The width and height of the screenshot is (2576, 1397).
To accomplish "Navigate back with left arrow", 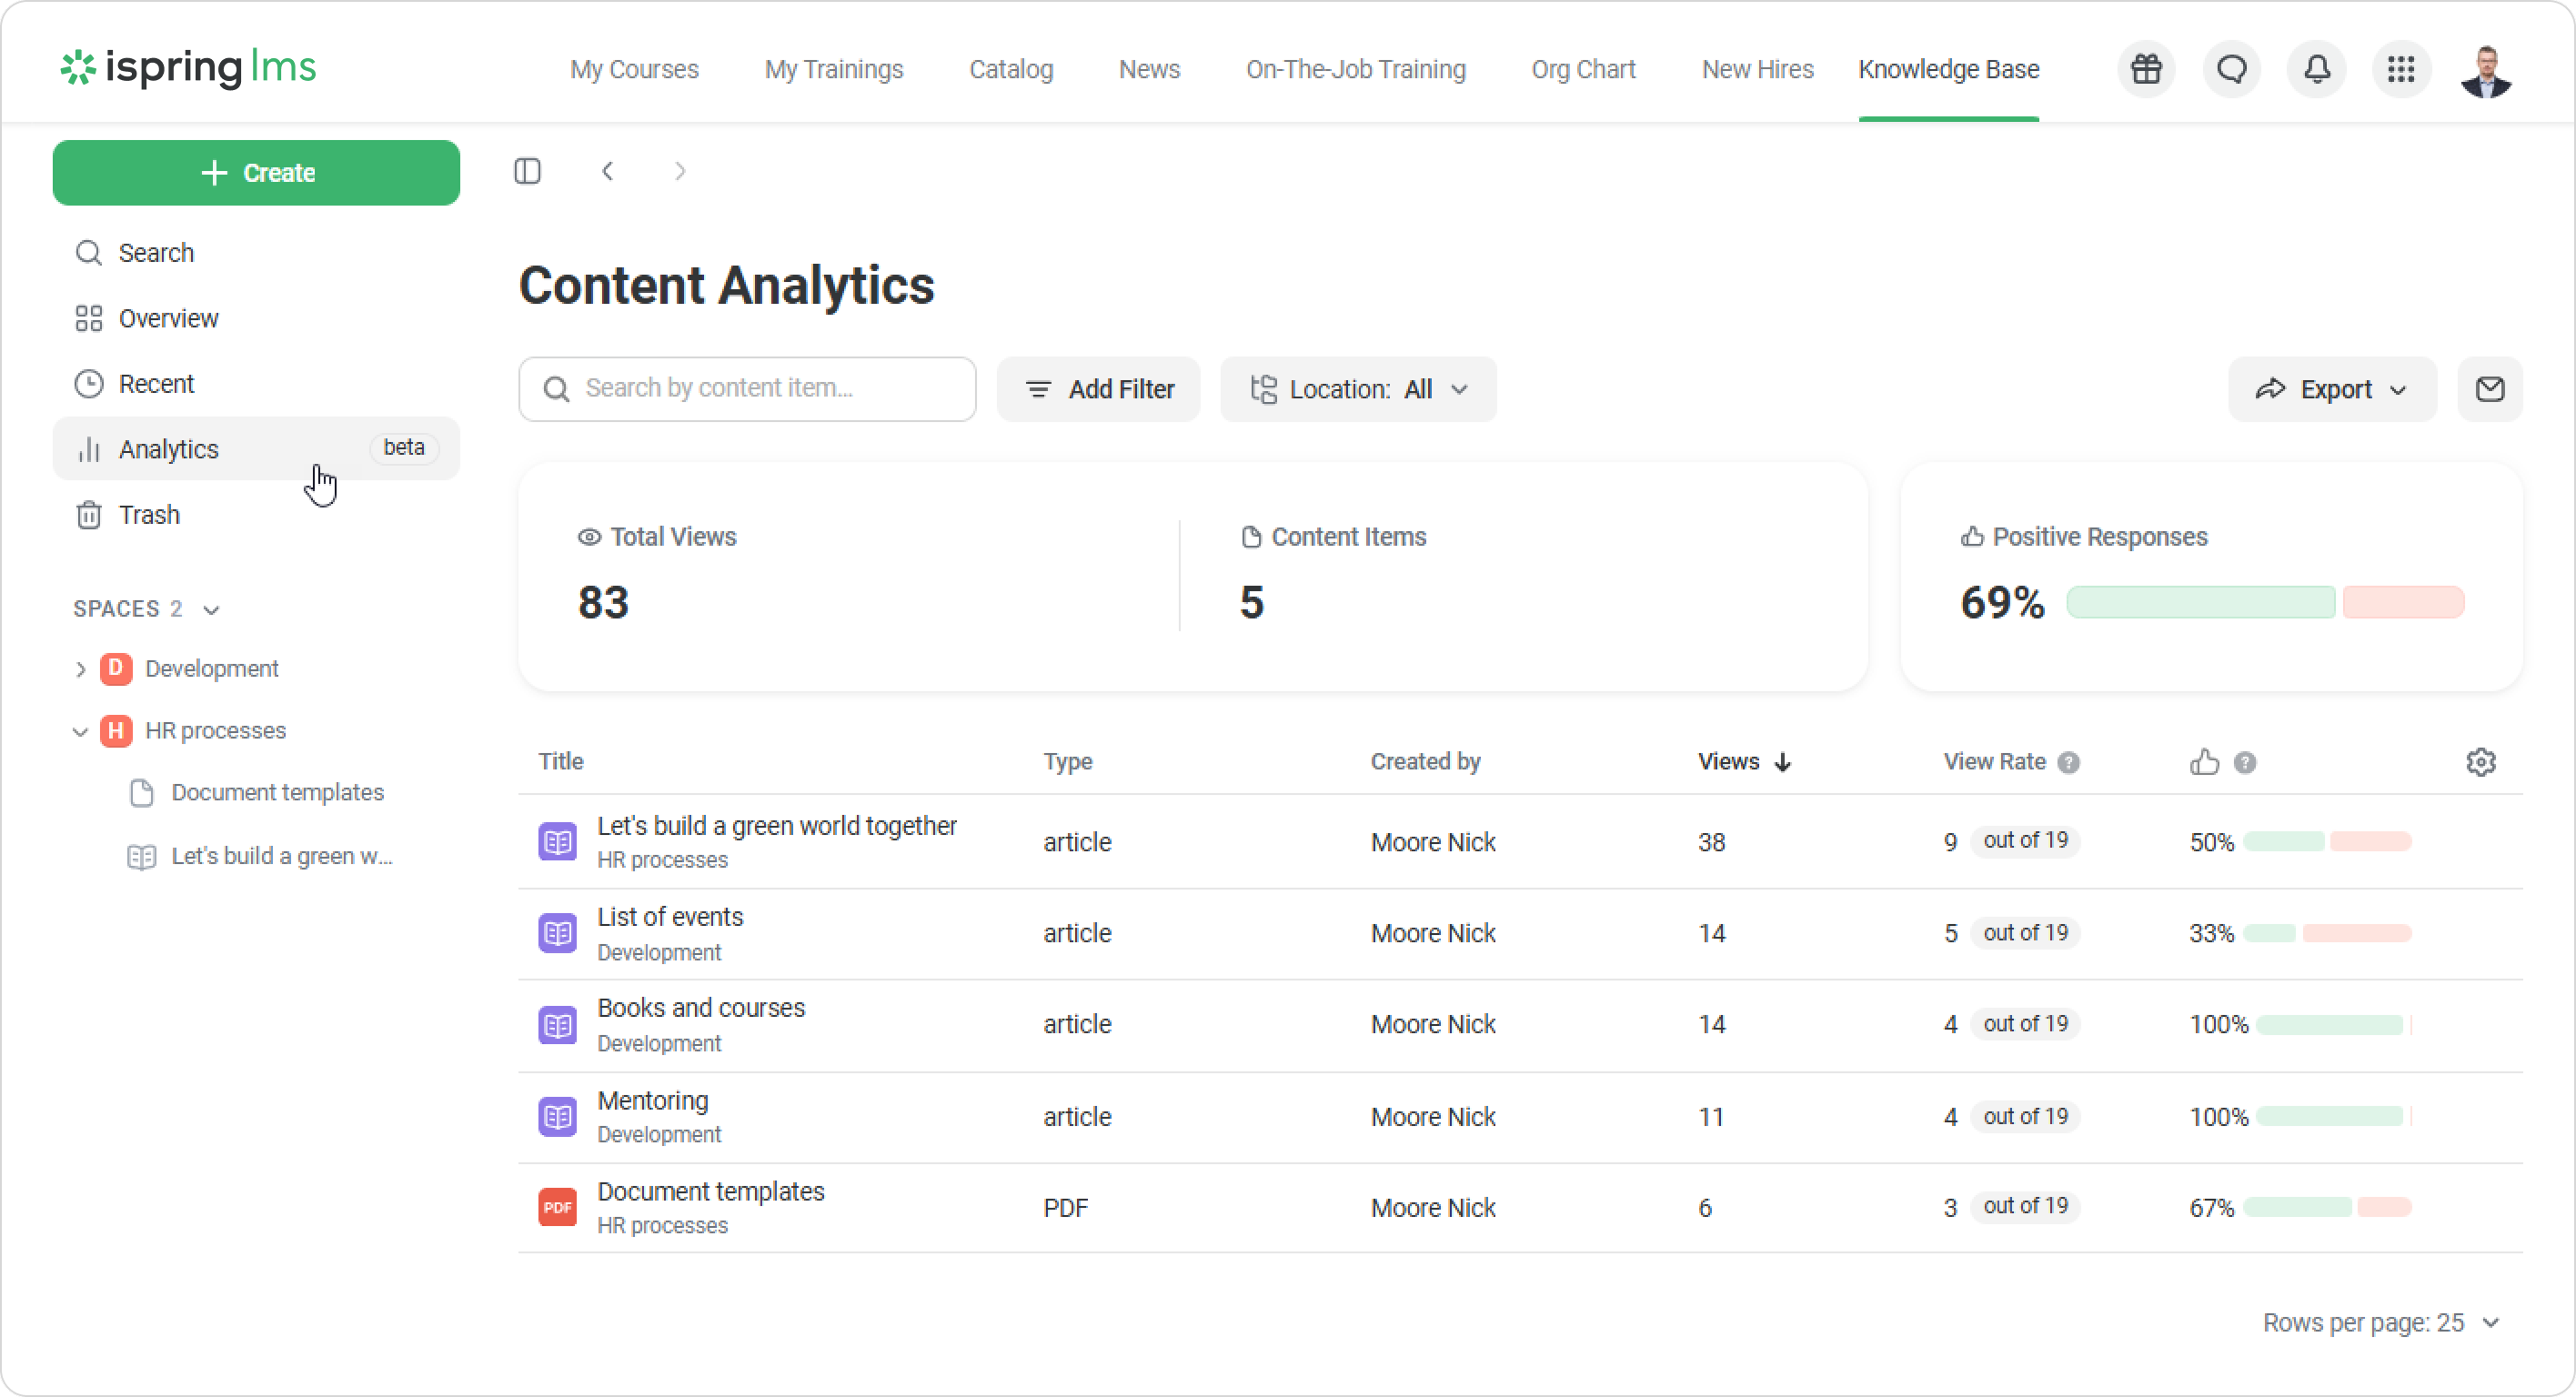I will 608,171.
